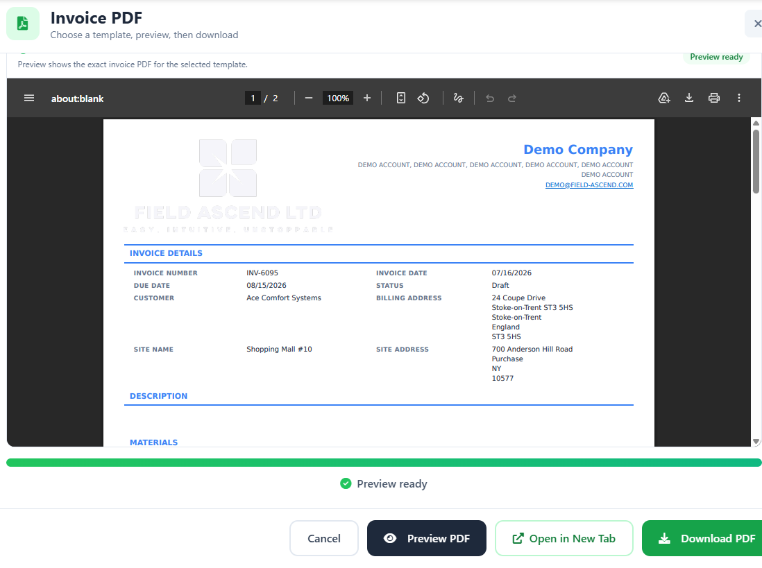The height and width of the screenshot is (568, 762).
Task: Click 700 Anderson Hill Road address line
Action: [x=532, y=349]
